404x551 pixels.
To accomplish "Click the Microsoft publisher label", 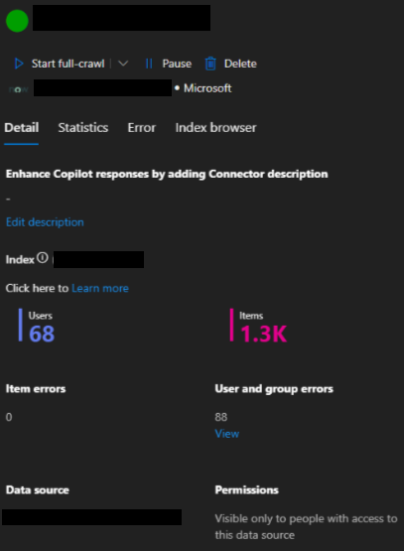I will (207, 88).
